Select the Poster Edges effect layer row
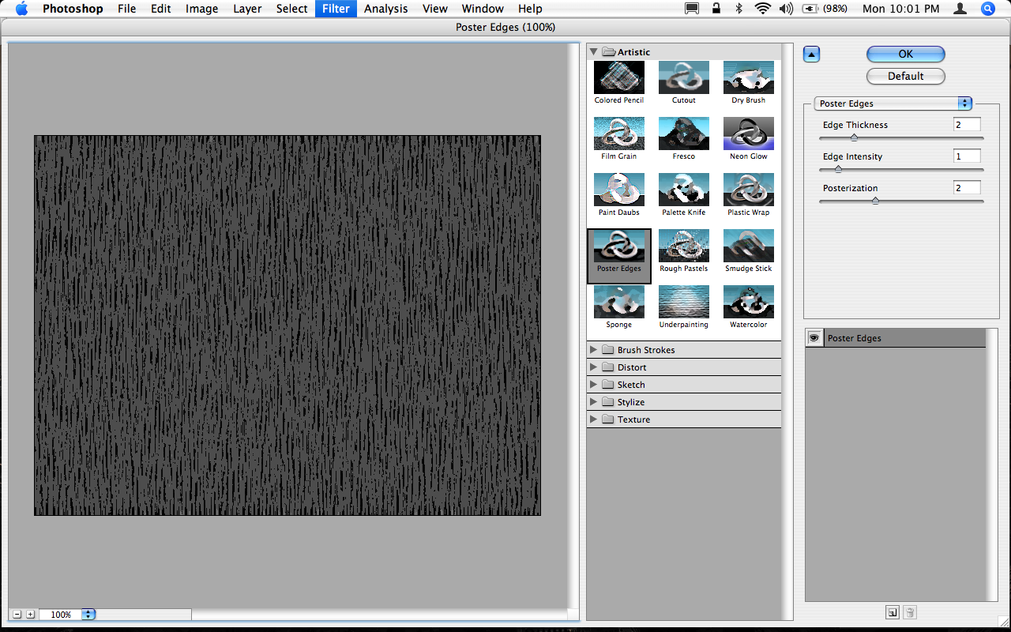The width and height of the screenshot is (1011, 632). click(896, 338)
